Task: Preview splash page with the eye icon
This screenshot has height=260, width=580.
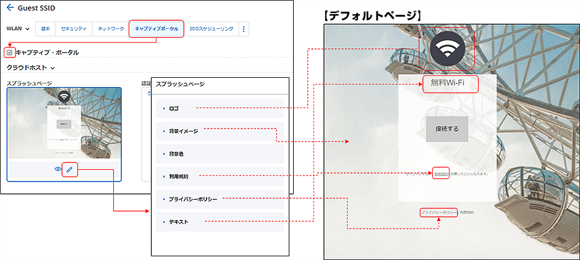Action: tap(58, 169)
